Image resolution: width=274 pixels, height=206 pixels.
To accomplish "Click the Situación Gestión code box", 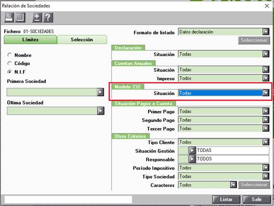I will [x=183, y=150].
